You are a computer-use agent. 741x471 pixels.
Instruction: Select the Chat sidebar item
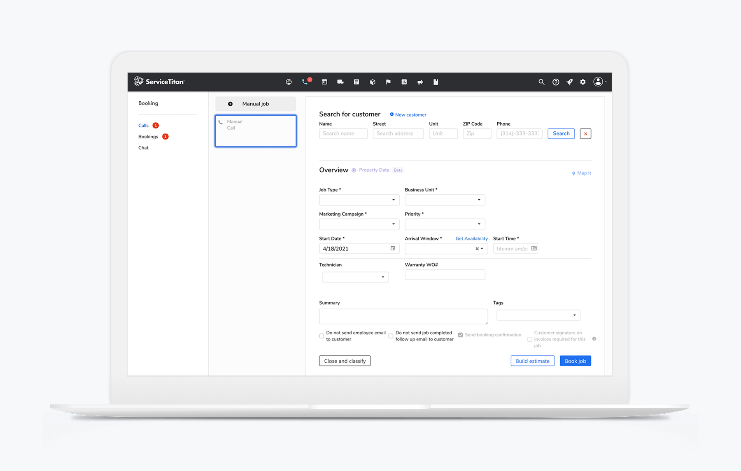click(x=143, y=147)
